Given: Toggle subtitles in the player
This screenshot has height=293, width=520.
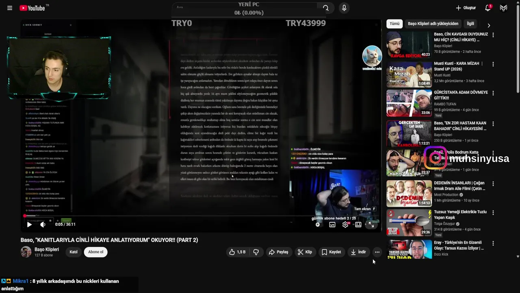Looking at the screenshot, I should click(x=332, y=225).
